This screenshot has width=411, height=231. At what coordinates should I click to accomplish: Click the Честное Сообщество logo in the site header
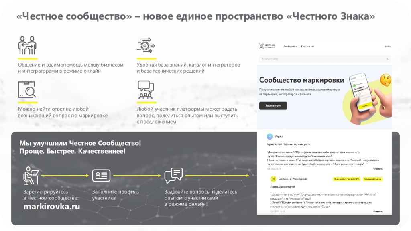click(267, 46)
